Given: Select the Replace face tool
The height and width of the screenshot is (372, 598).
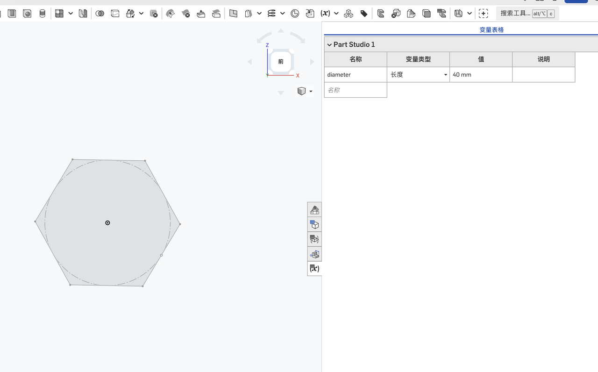Looking at the screenshot, I should (216, 14).
